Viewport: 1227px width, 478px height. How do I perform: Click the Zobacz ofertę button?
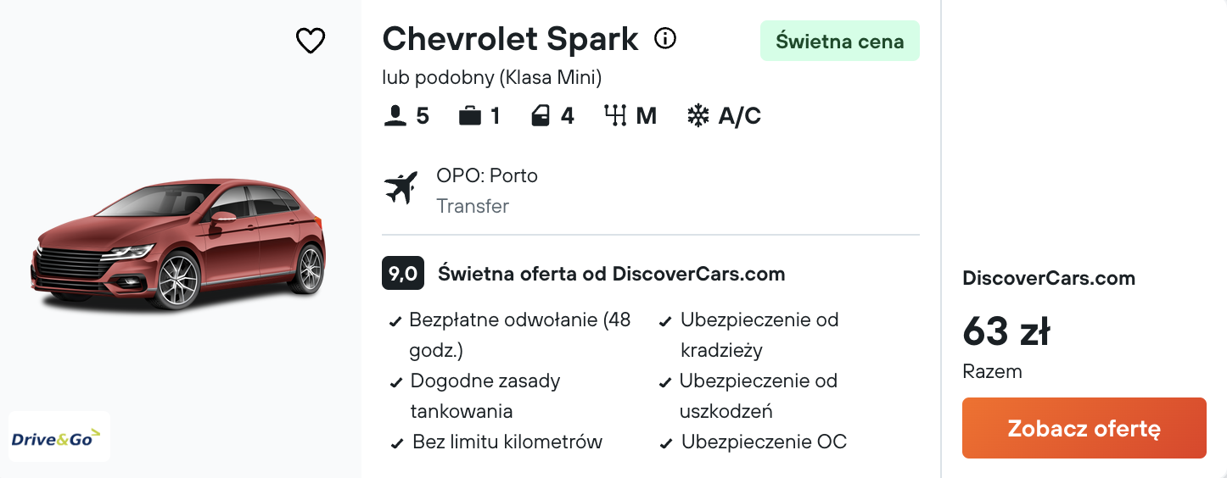[1084, 428]
